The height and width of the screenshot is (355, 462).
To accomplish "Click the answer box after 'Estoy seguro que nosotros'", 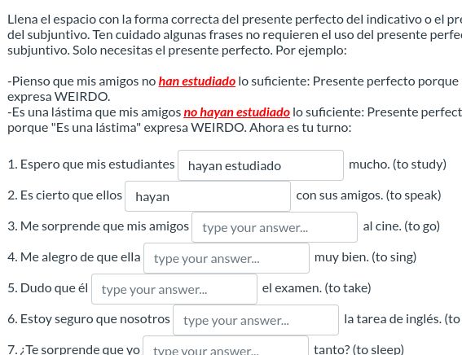I will click(x=256, y=320).
